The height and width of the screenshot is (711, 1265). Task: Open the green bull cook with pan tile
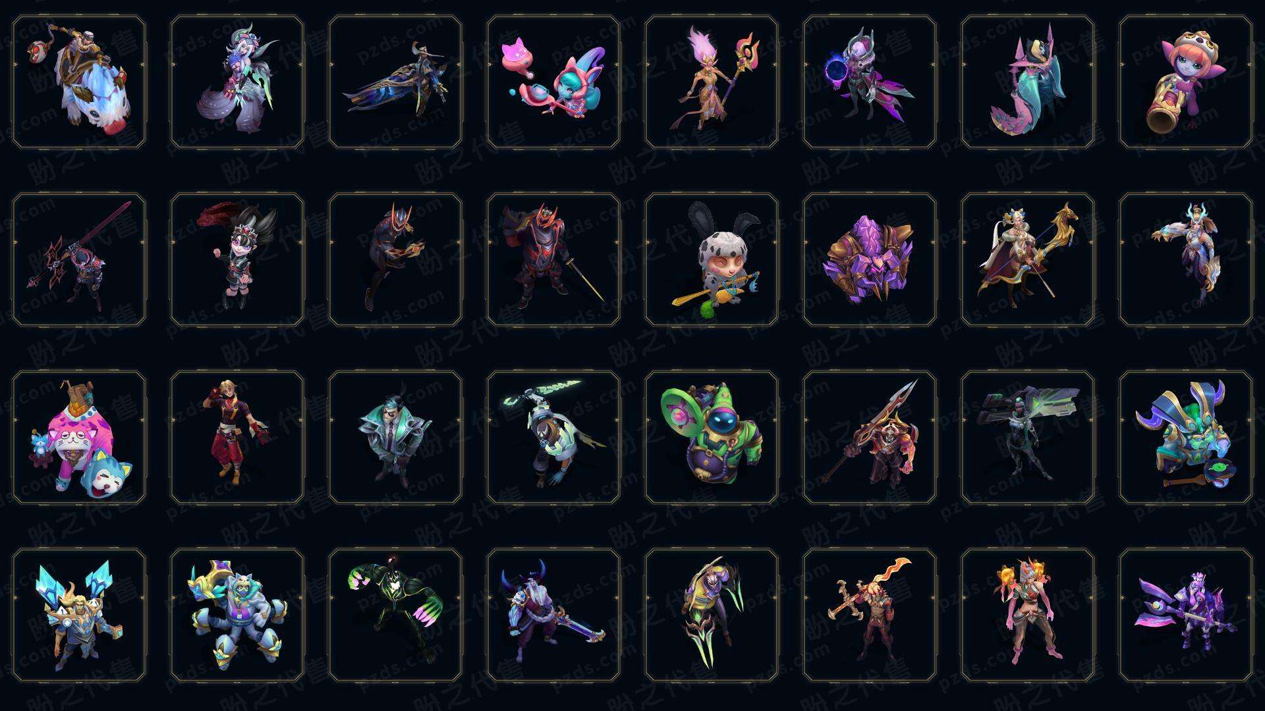[x=1186, y=438]
